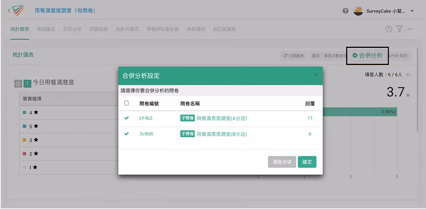Go back using the chevron beside the logo
Viewport: 426px width, 209px height.
(x=9, y=11)
